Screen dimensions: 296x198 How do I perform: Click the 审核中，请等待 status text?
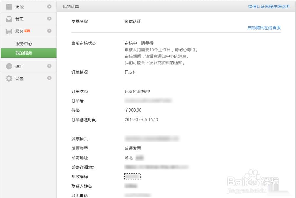tap(139, 43)
